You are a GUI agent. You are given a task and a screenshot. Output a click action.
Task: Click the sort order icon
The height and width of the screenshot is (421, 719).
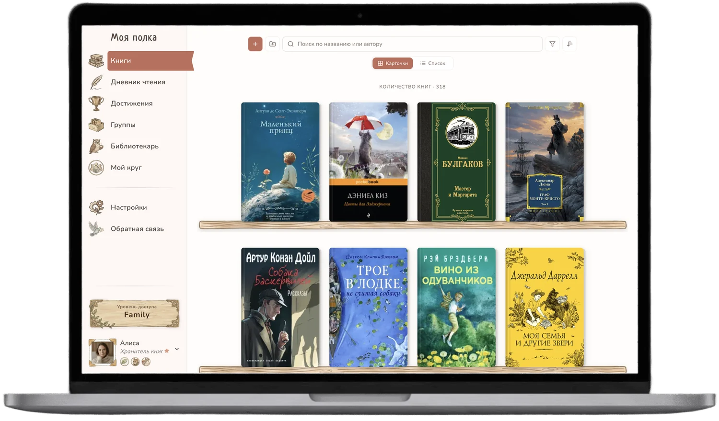tap(569, 44)
